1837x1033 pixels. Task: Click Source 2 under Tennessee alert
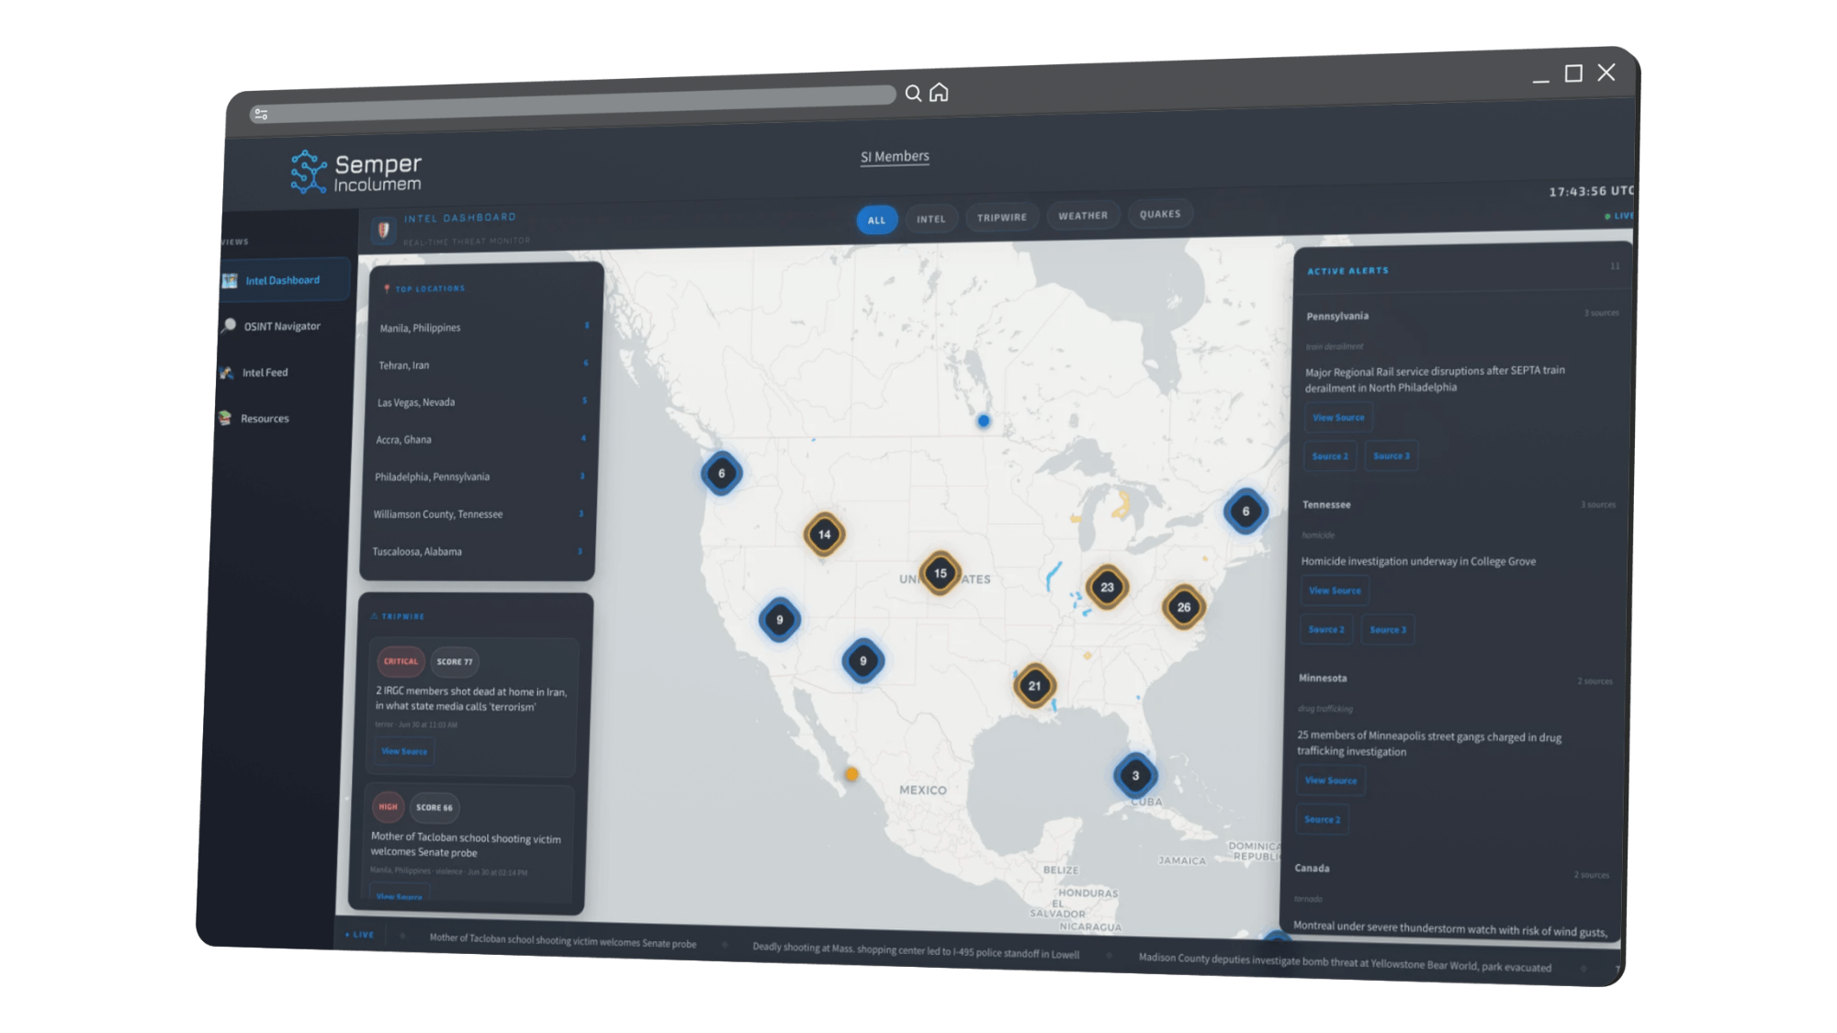pos(1326,629)
